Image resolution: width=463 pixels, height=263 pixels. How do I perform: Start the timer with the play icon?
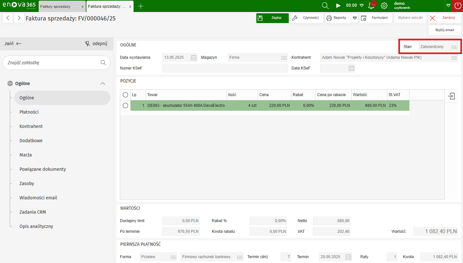[x=338, y=6]
